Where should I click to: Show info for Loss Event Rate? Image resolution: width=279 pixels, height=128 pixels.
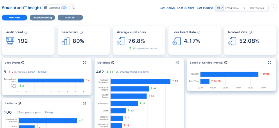[x=199, y=32]
